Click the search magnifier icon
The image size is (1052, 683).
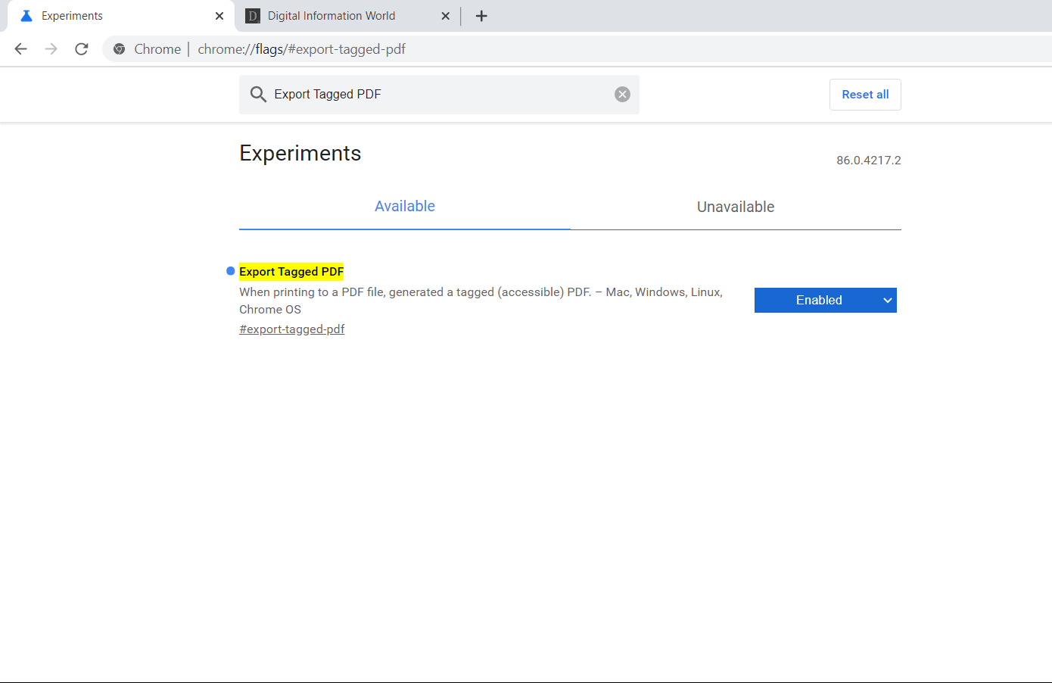pyautogui.click(x=258, y=94)
